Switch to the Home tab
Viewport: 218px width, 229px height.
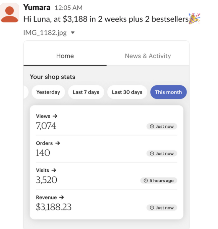[x=65, y=56]
